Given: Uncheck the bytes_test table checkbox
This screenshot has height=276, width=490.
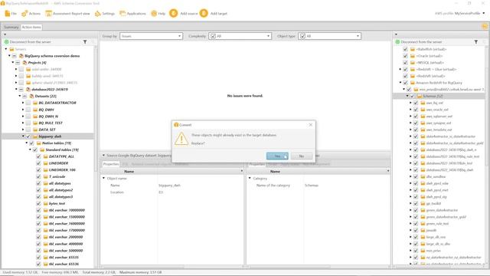Looking at the screenshot, I should (38, 203).
